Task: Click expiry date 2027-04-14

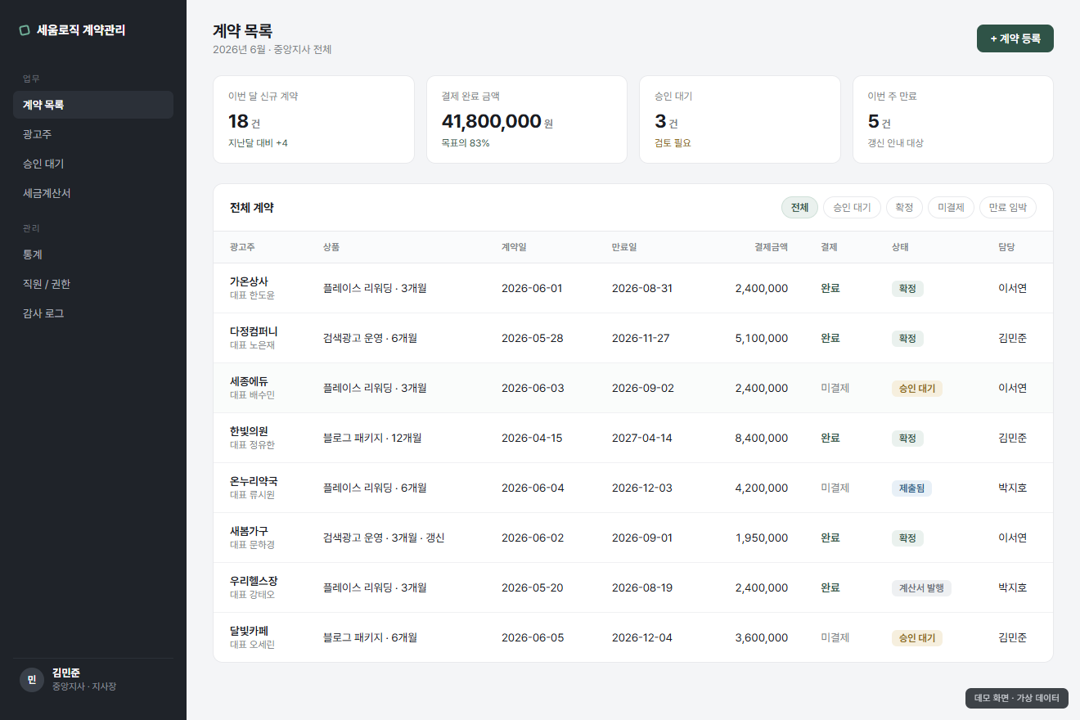Action: [x=642, y=438]
